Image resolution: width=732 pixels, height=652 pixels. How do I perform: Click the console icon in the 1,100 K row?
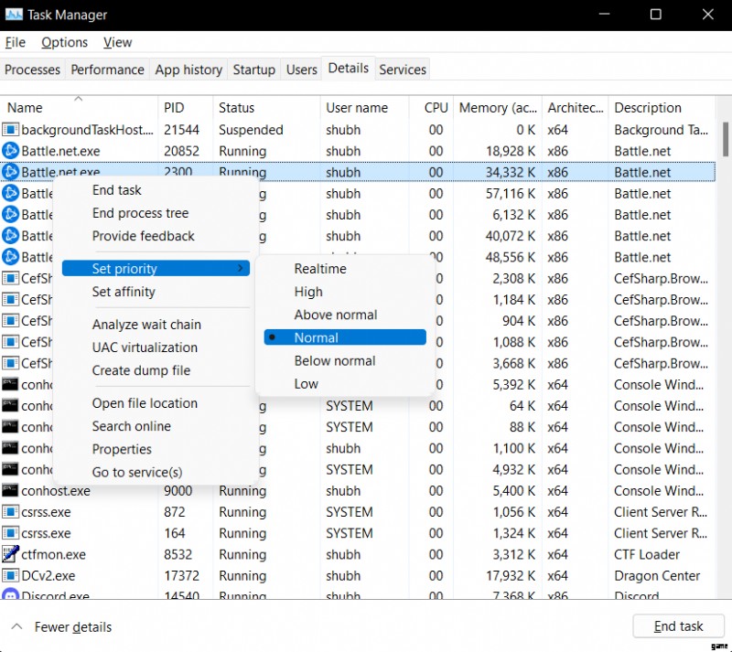[10, 448]
